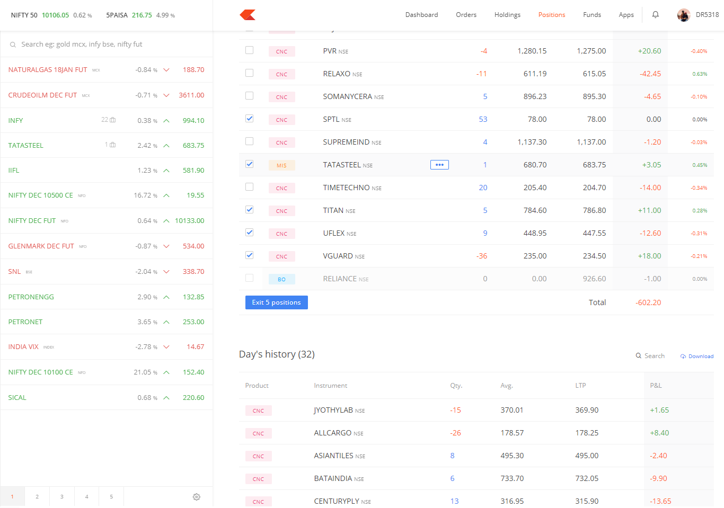Click the ASIANTILES instrument in history
724x508 pixels.
(x=334, y=456)
